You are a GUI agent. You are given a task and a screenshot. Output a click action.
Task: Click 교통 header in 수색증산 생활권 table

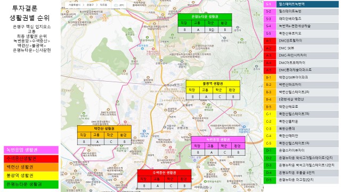[x=158, y=179]
